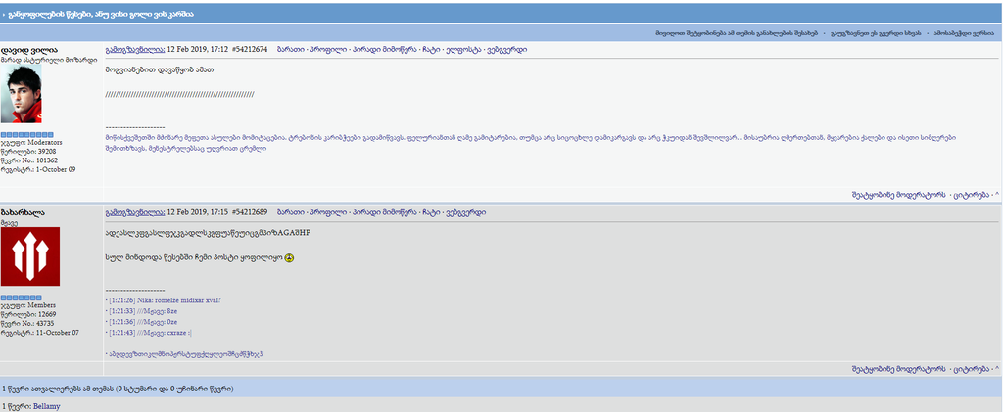Click დავიდ ვილია's signature text paragraph
This screenshot has width=1003, height=412.
click(x=531, y=143)
